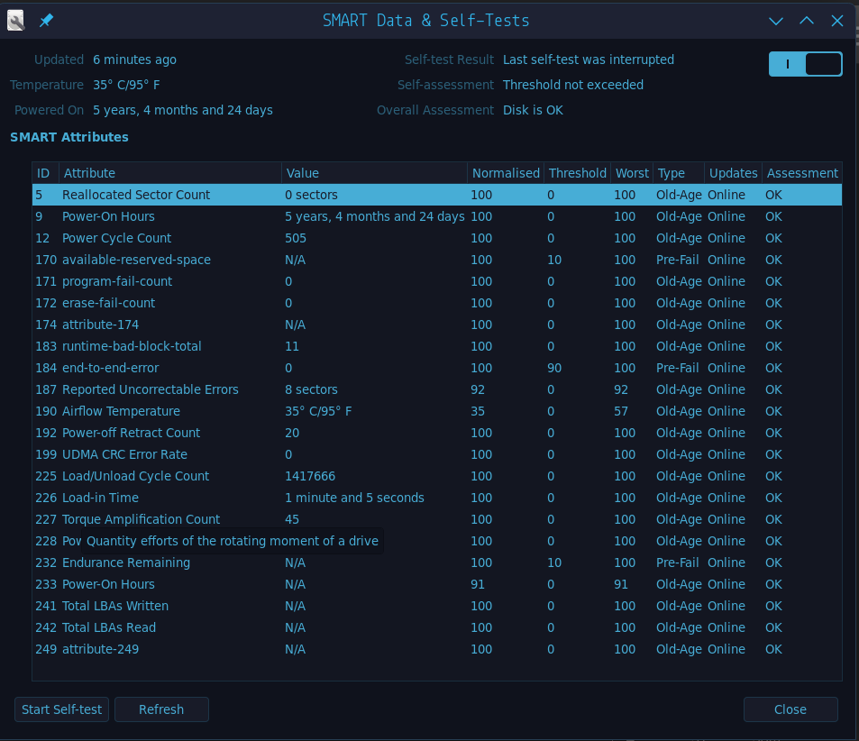
Task: Select the Total LBAs Written row
Action: point(115,606)
